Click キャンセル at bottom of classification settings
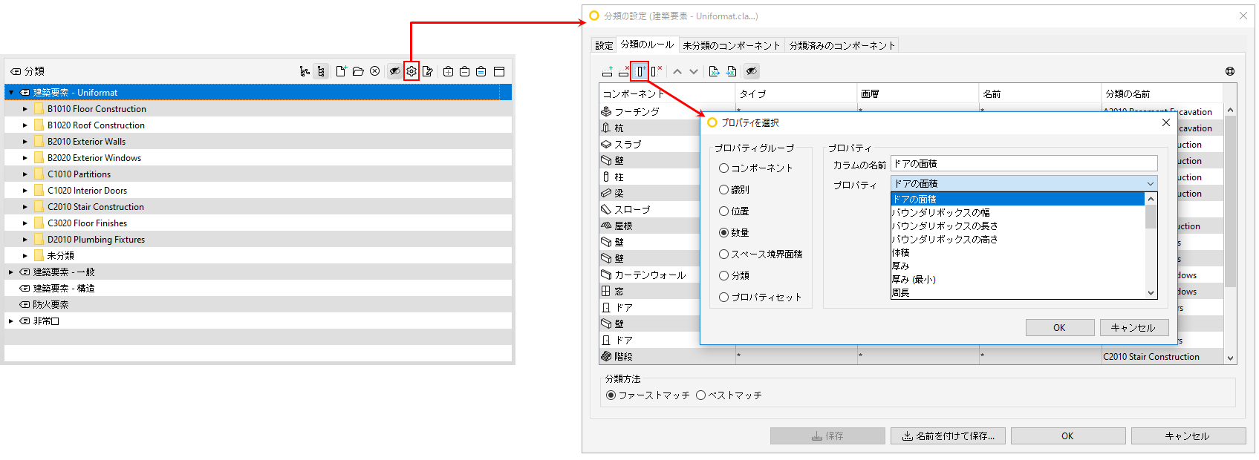 pos(1188,436)
